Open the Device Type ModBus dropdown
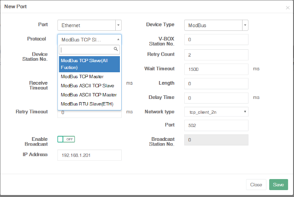This screenshot has height=197, width=294. click(216, 25)
